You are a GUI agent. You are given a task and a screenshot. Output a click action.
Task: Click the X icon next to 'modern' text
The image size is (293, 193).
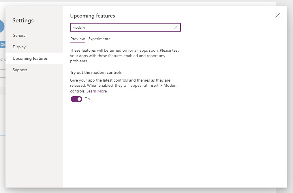pyautogui.click(x=176, y=27)
